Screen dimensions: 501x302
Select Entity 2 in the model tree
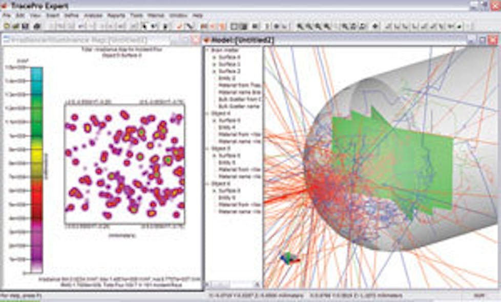coord(227,78)
